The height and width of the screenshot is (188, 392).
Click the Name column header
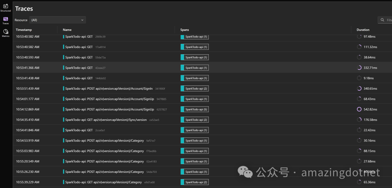click(67, 30)
